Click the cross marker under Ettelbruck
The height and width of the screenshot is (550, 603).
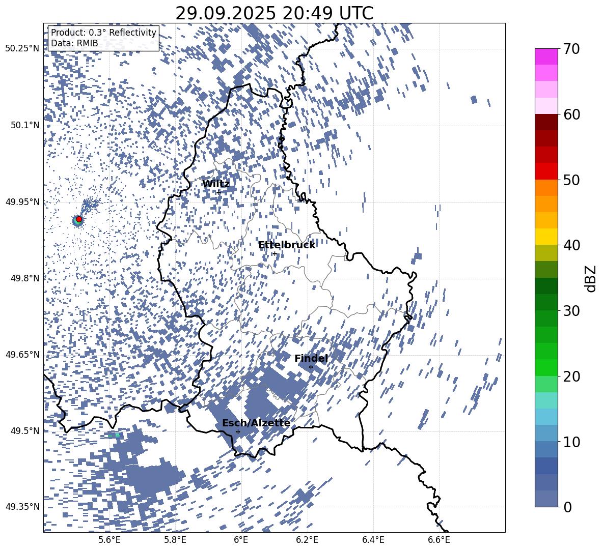pyautogui.click(x=275, y=253)
